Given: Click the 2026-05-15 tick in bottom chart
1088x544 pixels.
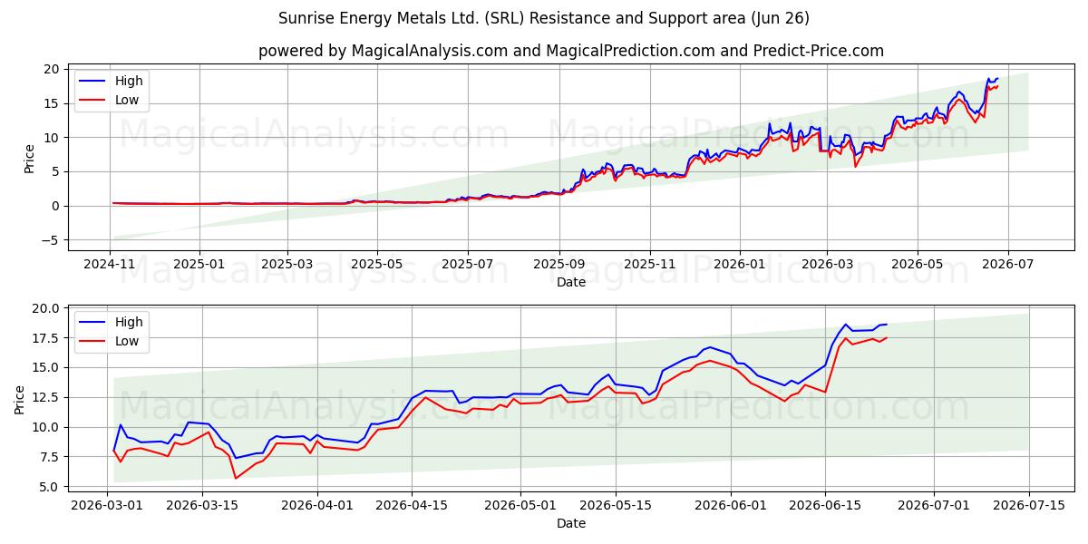Looking at the screenshot, I should click(x=616, y=505).
